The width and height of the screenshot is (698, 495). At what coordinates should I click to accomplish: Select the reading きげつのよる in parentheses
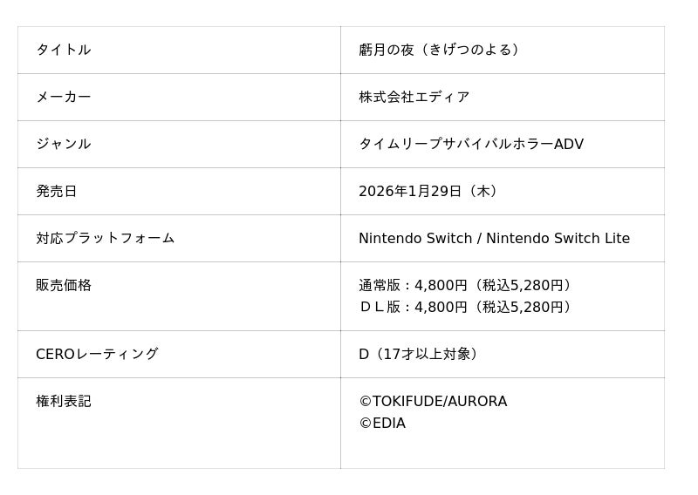470,50
